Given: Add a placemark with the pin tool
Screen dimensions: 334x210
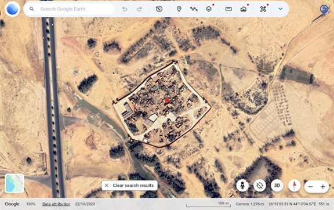Looking at the screenshot, I should click(179, 9).
